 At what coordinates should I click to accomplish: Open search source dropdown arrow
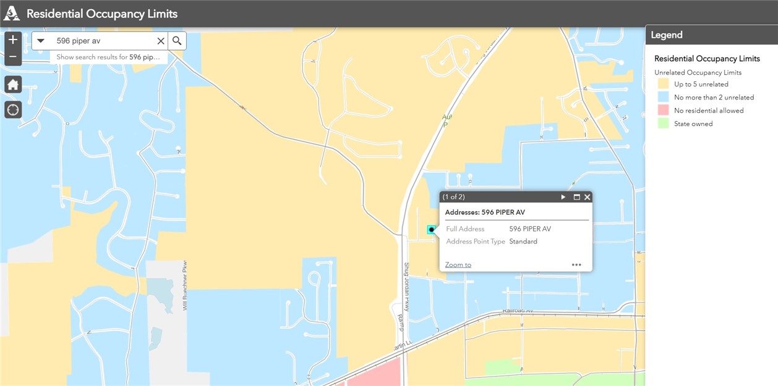[41, 41]
